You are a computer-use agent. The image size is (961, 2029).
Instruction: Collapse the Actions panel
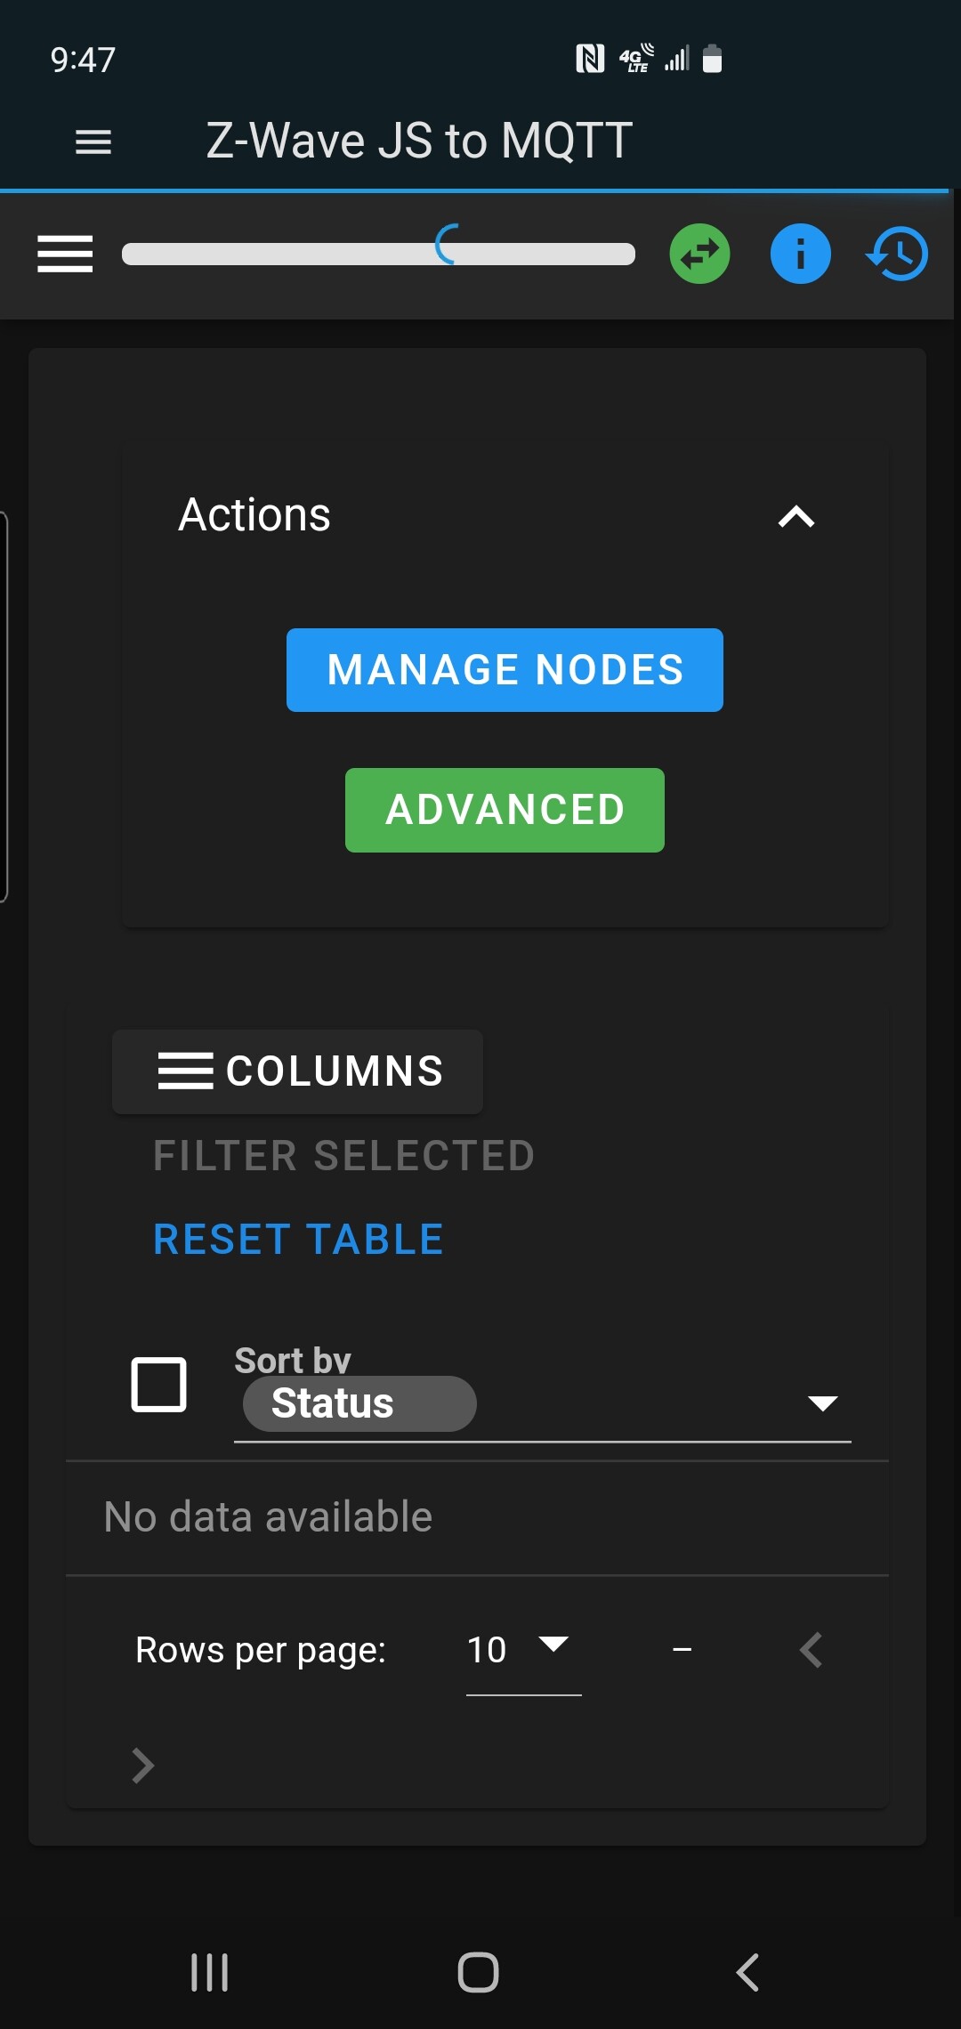click(x=795, y=516)
